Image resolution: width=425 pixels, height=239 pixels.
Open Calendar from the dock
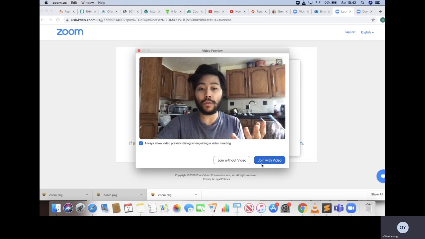coord(128,208)
